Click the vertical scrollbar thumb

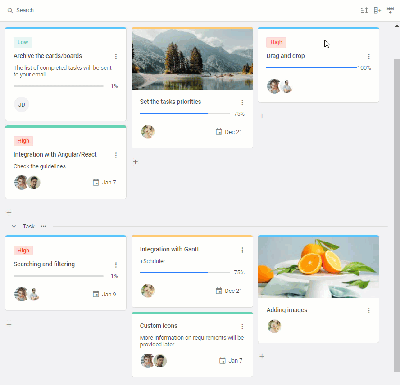coord(397,215)
